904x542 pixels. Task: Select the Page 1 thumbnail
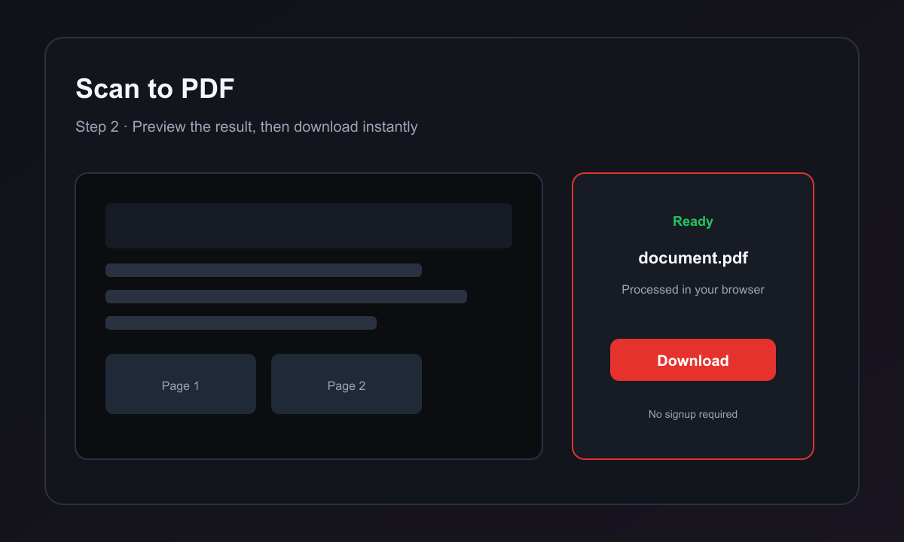pyautogui.click(x=181, y=384)
